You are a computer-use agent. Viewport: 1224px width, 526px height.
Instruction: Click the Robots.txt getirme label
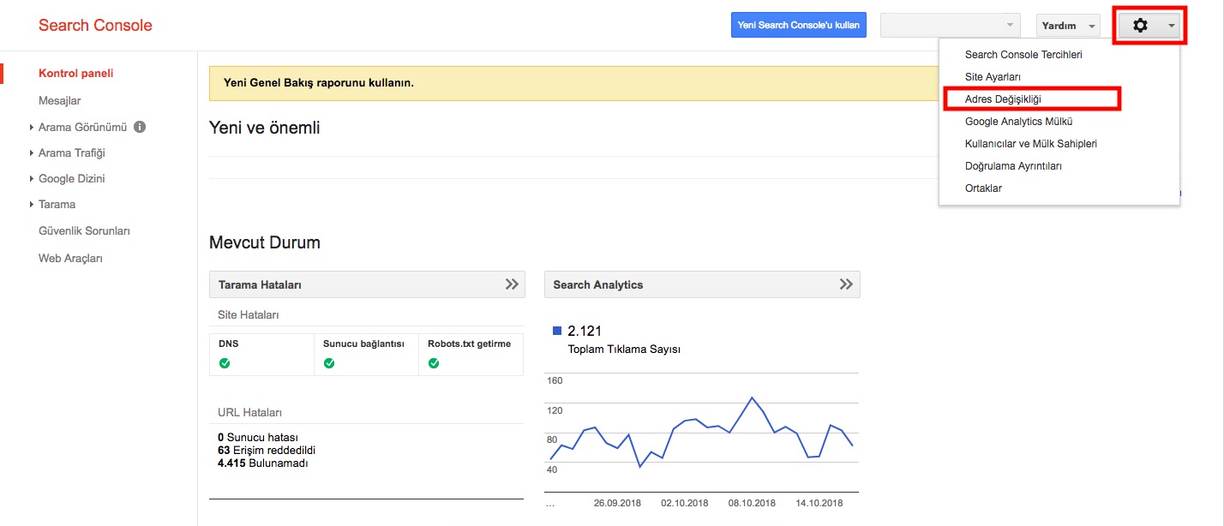tap(469, 344)
